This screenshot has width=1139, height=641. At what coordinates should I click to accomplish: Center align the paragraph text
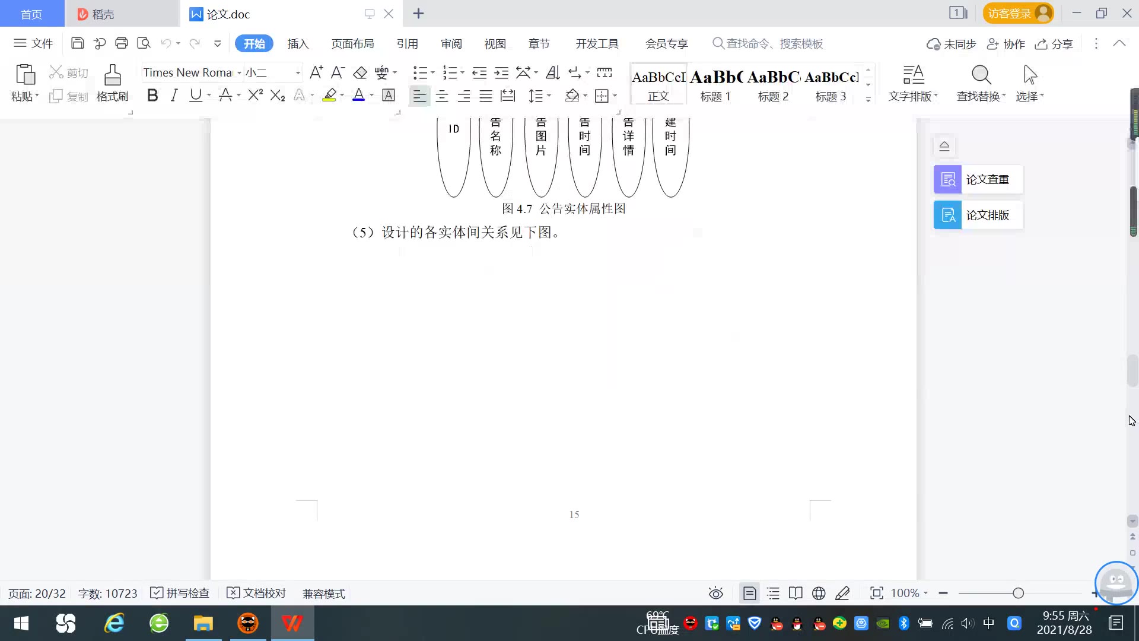pyautogui.click(x=442, y=96)
